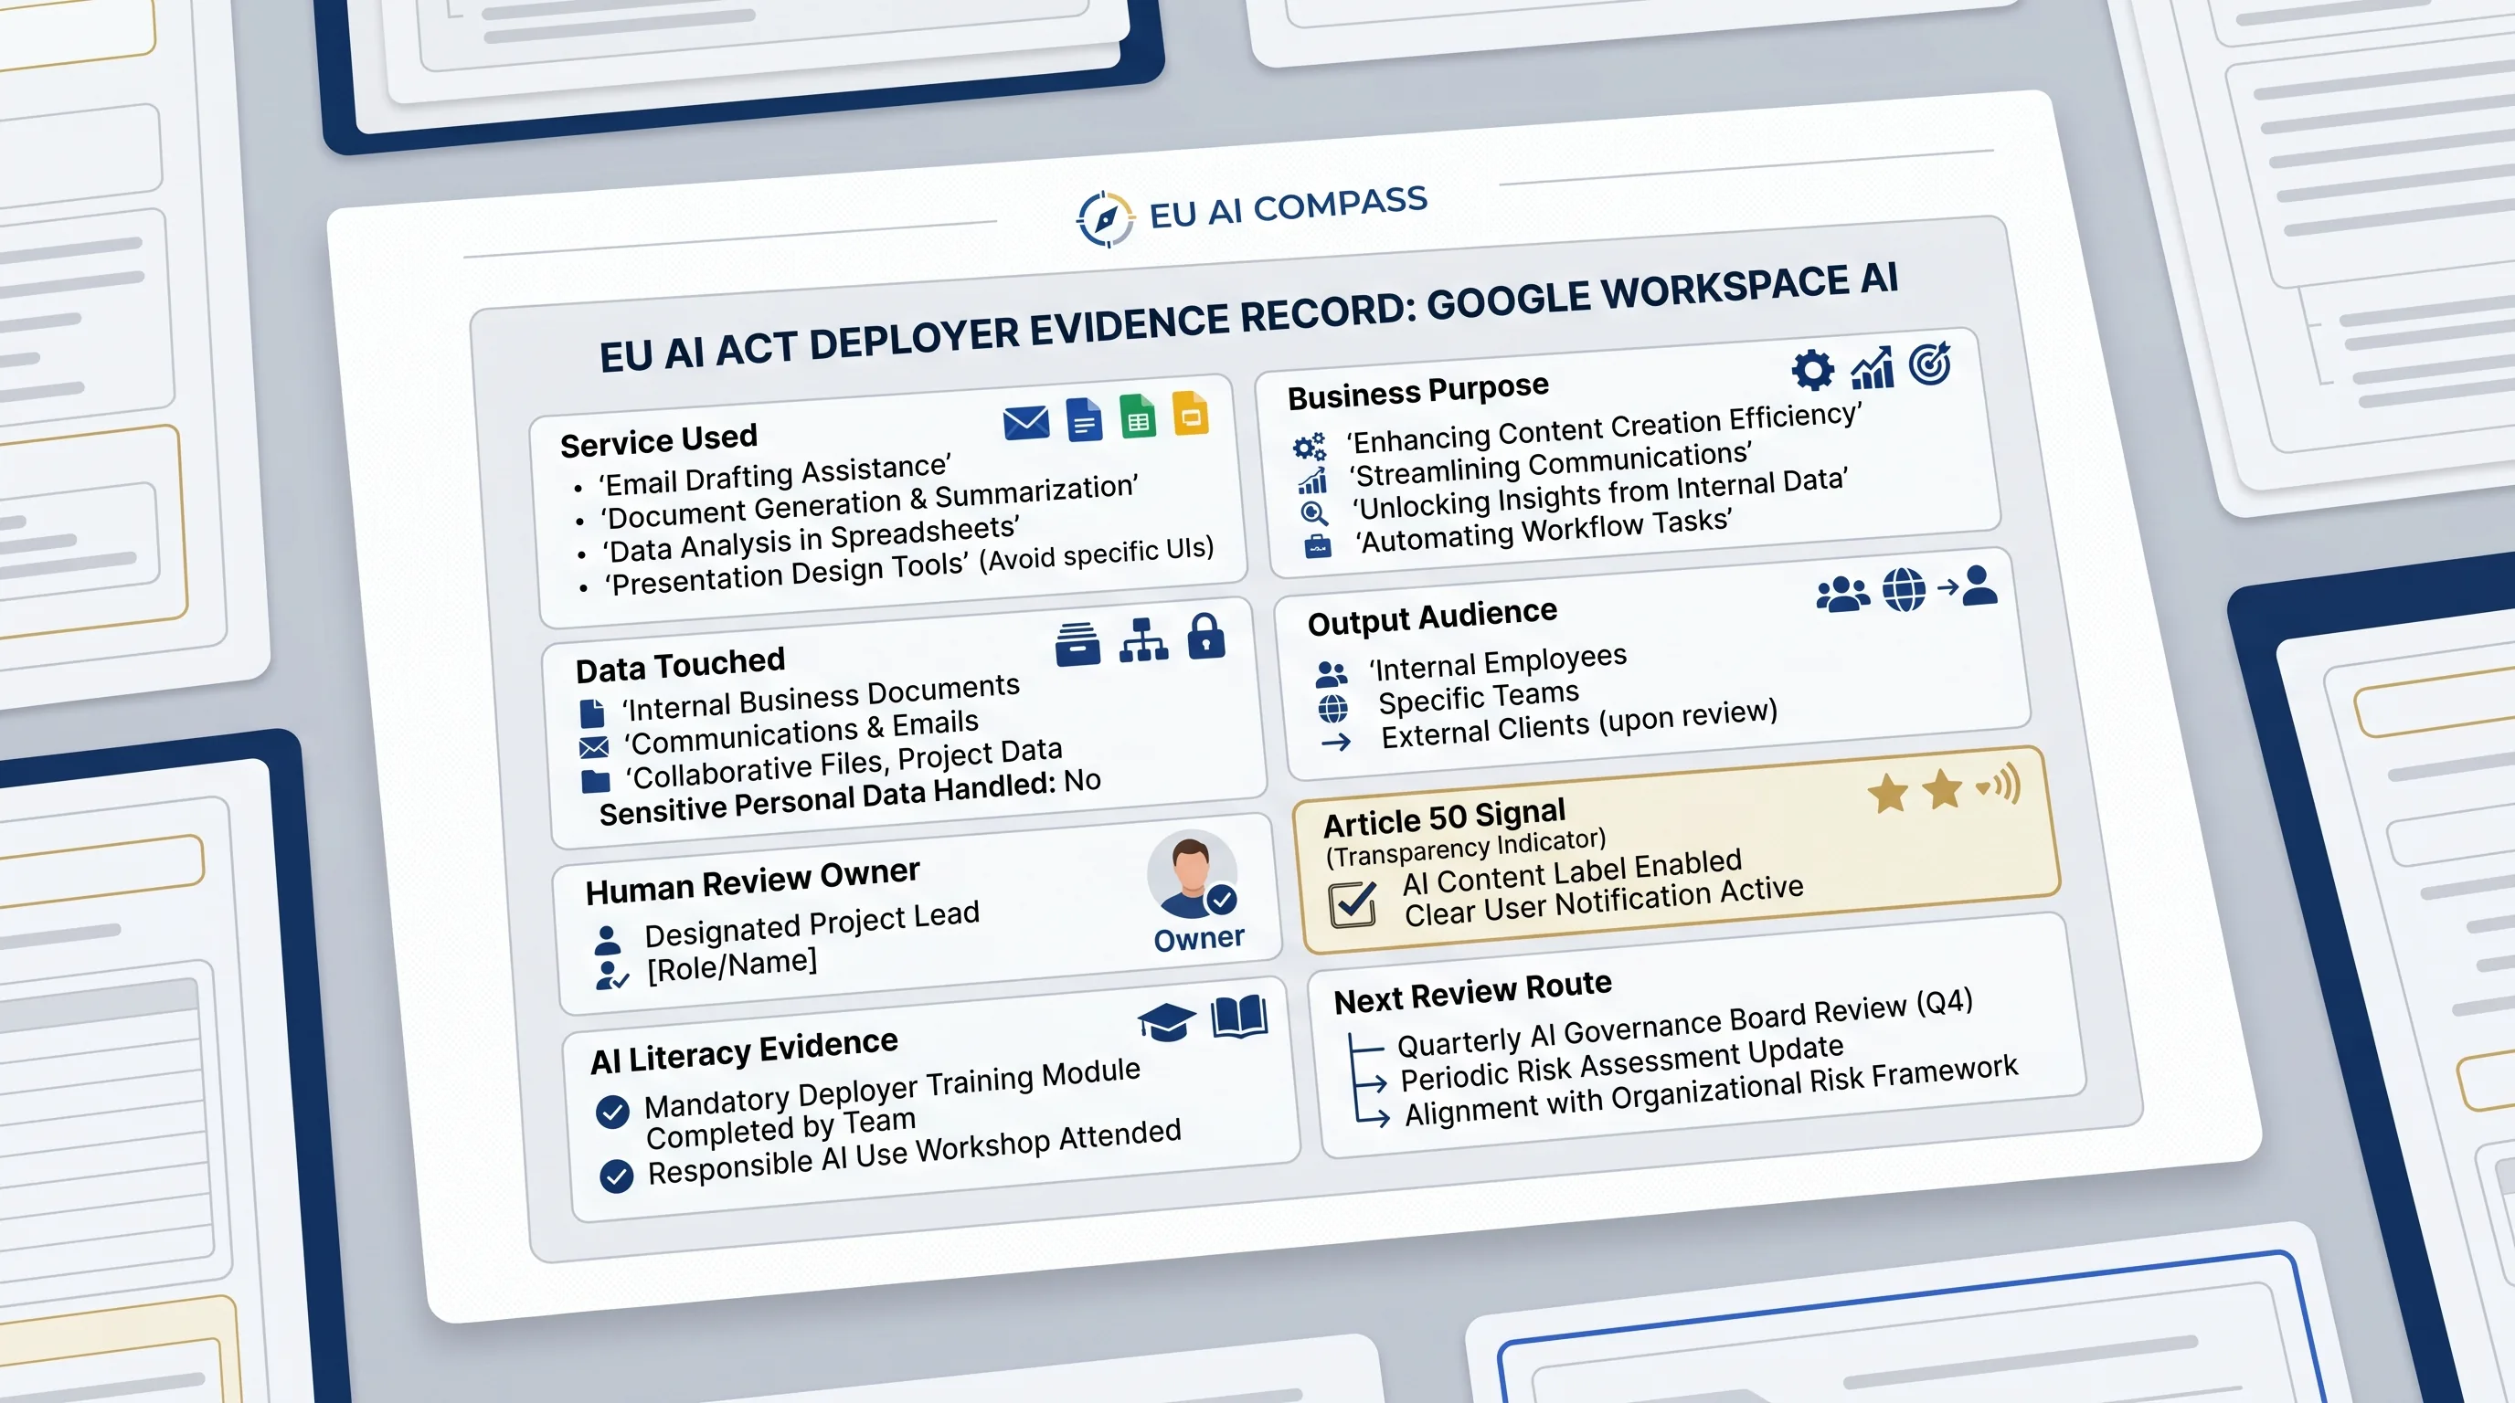This screenshot has height=1403, width=2515.
Task: Click the Business Purpose heading
Action: click(1418, 390)
